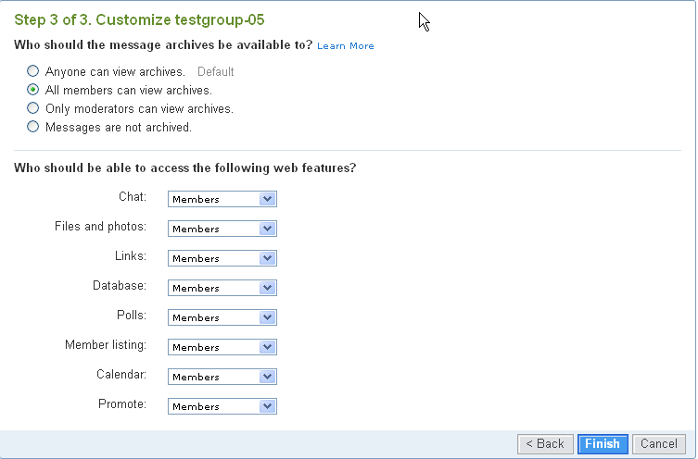
Task: Open the Database access dropdown
Action: (x=222, y=288)
